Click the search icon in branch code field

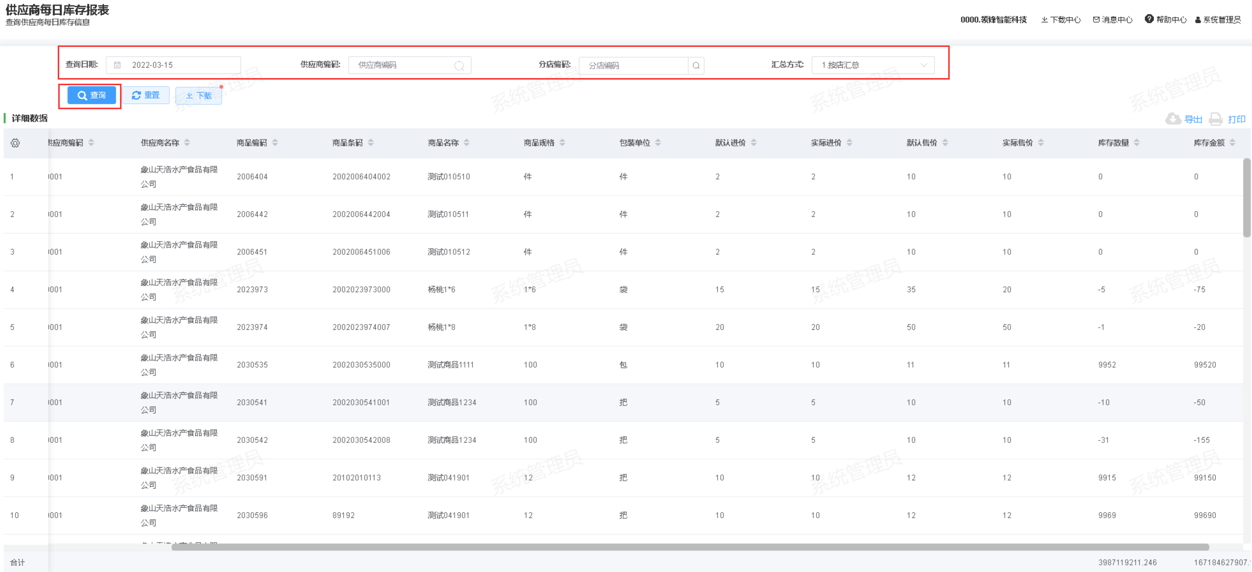pos(696,65)
